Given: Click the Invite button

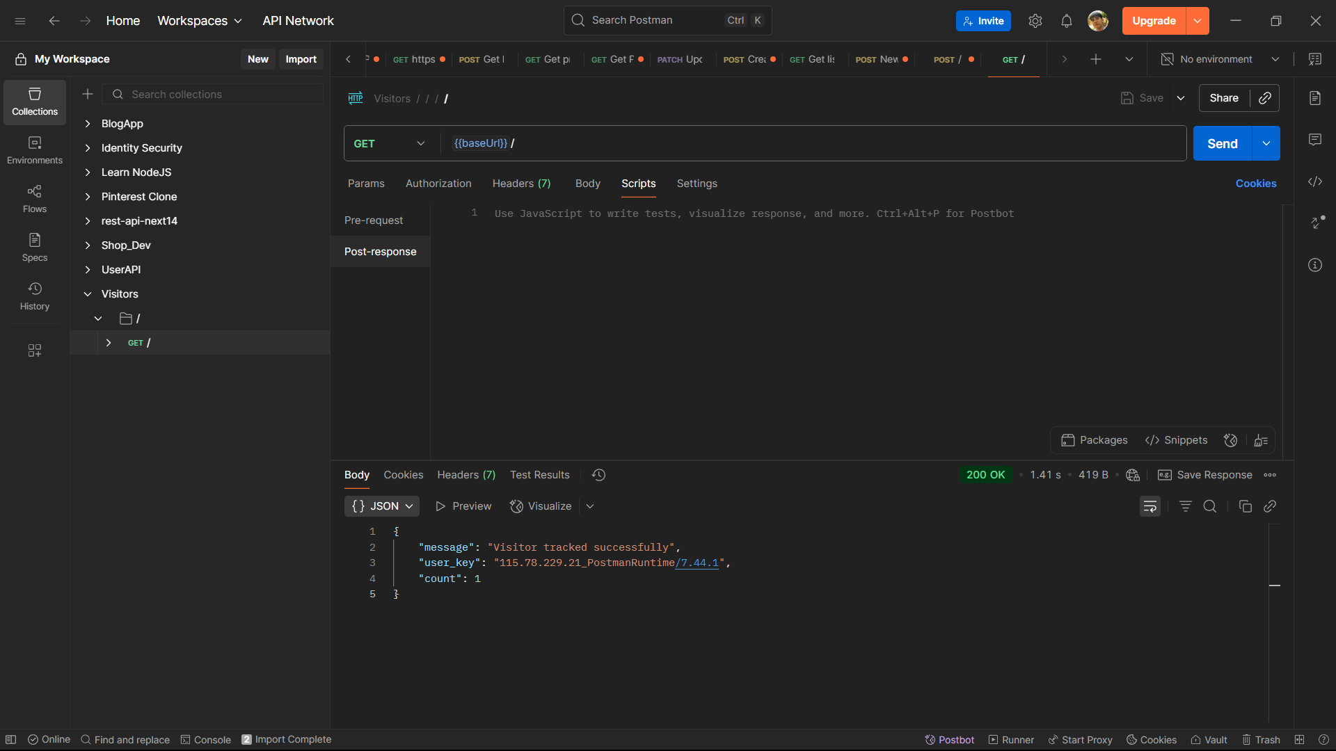Looking at the screenshot, I should [x=983, y=21].
